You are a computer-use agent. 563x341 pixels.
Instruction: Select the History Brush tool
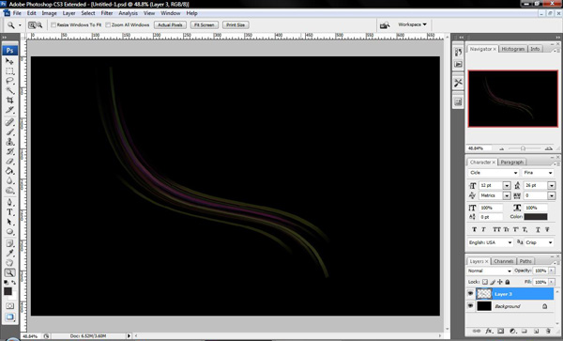click(9, 151)
